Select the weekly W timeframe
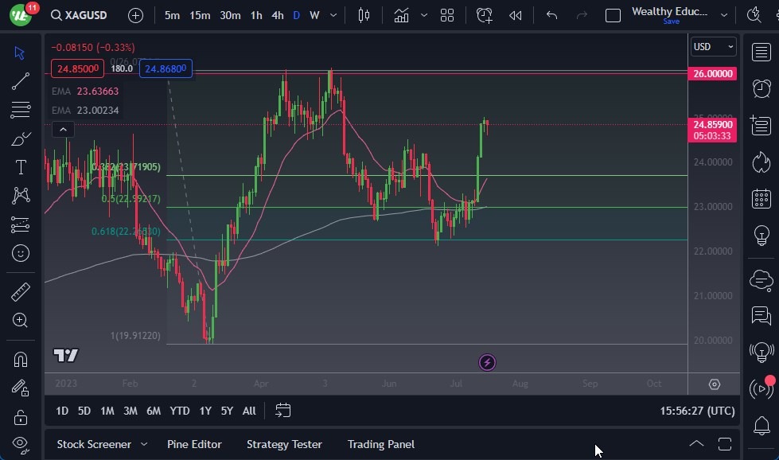Image resolution: width=779 pixels, height=460 pixels. 314,15
